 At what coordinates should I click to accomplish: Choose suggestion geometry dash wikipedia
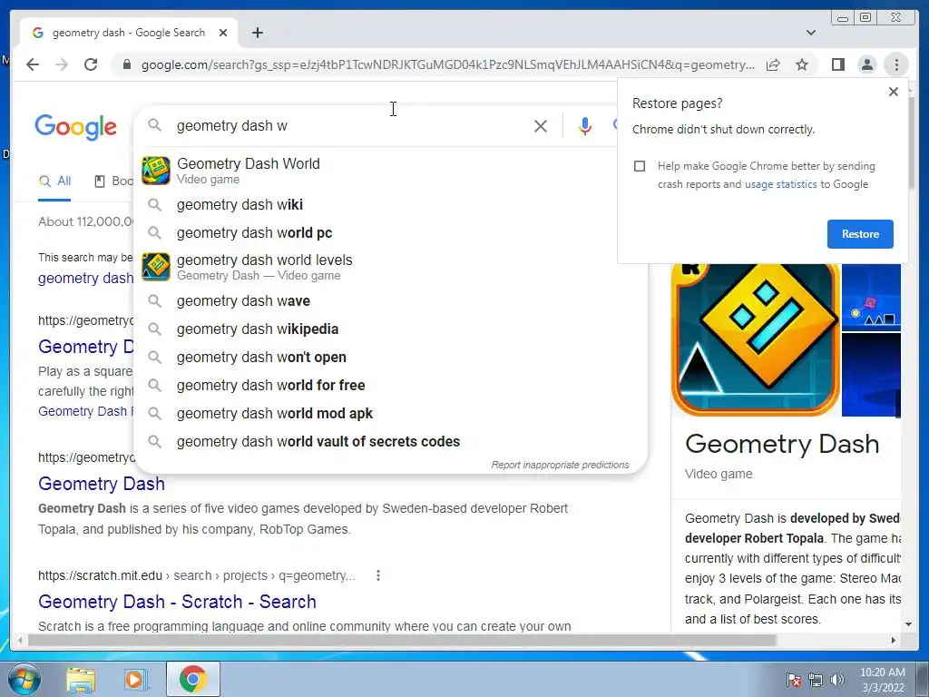point(391,329)
